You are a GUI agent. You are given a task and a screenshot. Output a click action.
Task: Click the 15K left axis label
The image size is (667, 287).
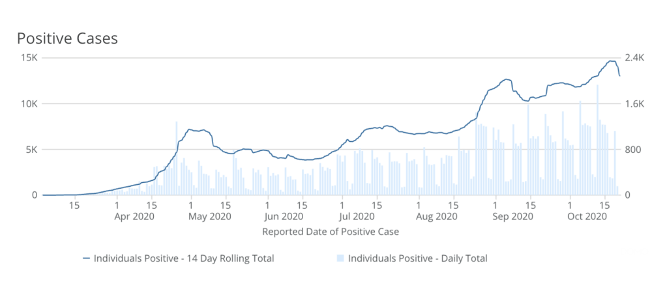pos(30,58)
